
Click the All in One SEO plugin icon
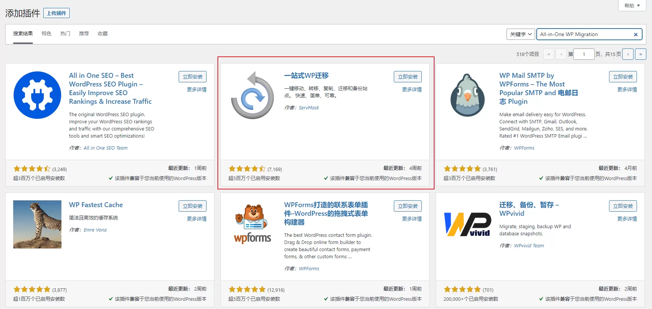coord(37,95)
